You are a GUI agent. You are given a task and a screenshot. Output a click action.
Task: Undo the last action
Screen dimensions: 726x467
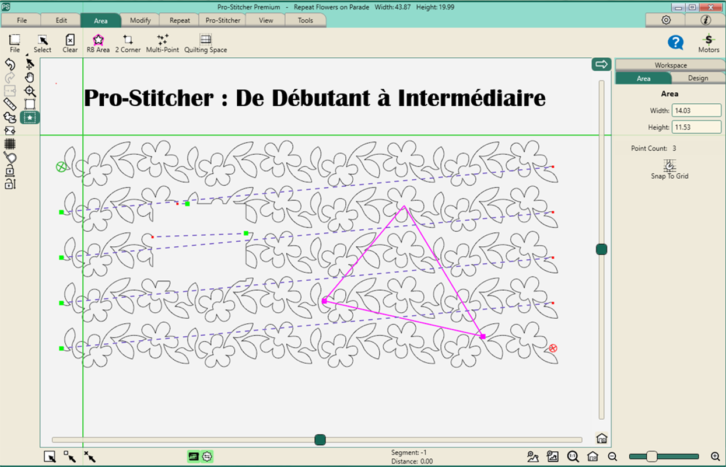[x=10, y=64]
